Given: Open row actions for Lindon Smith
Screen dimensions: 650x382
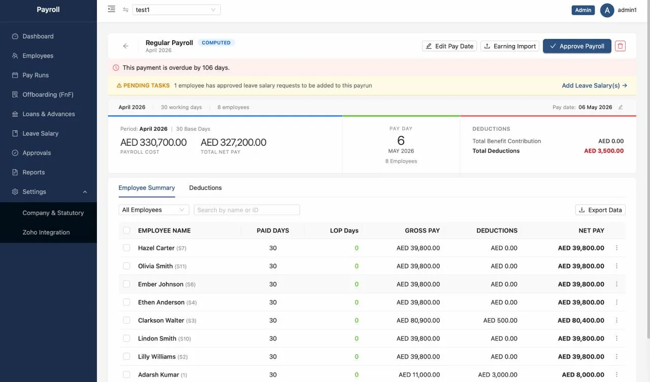Looking at the screenshot, I should [617, 338].
